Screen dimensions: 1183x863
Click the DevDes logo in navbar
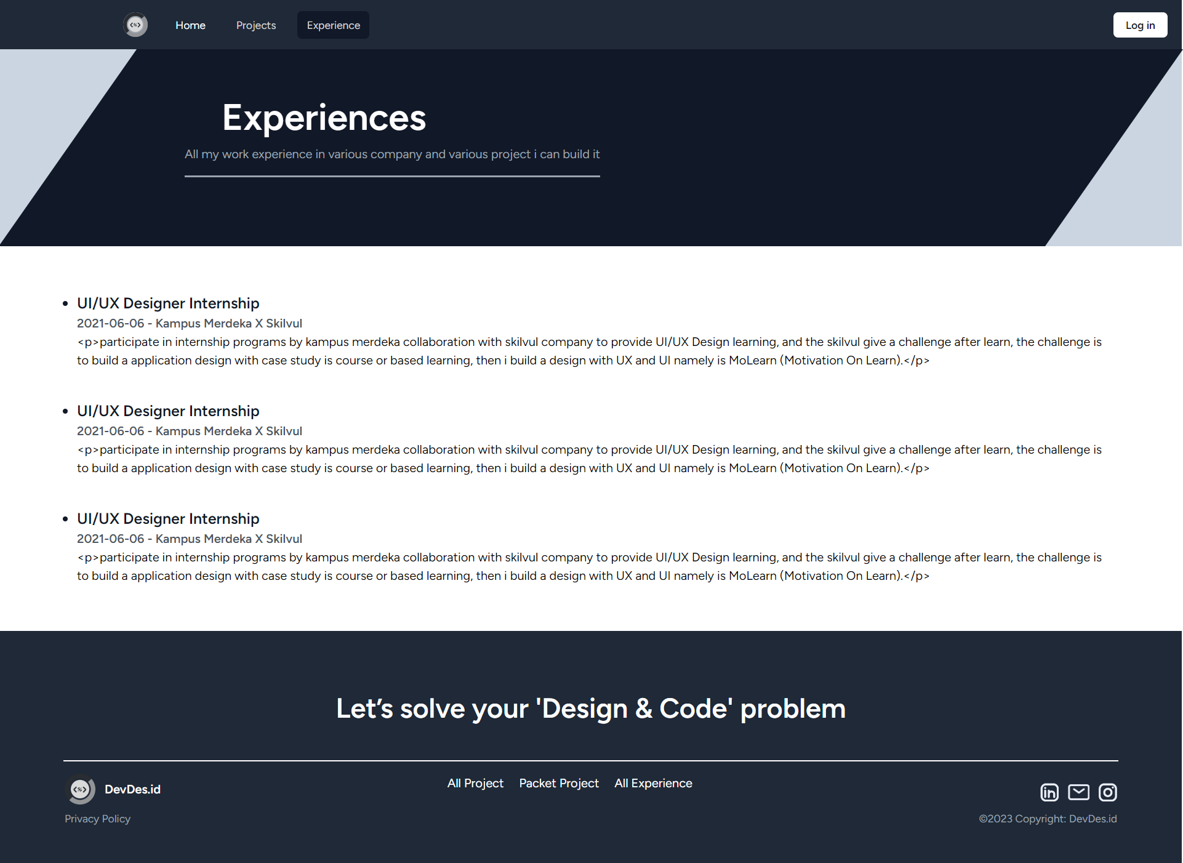(135, 25)
